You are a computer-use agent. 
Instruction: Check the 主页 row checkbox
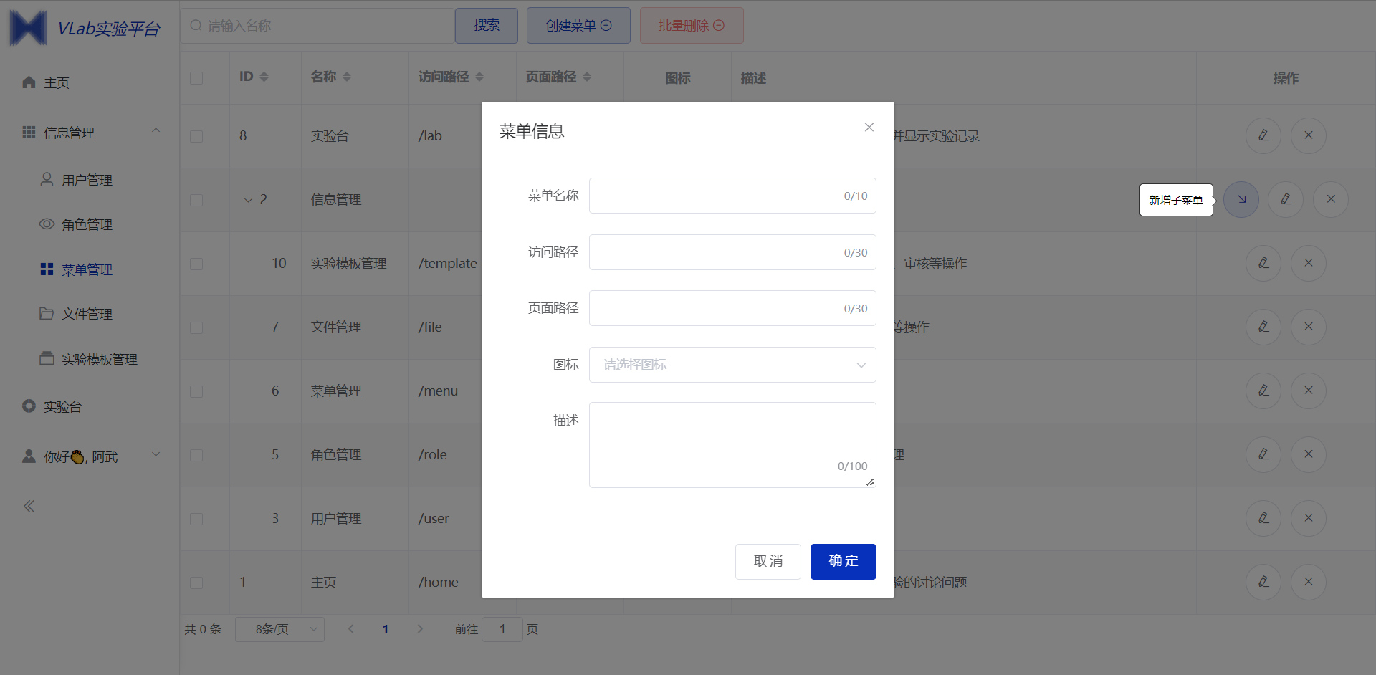pyautogui.click(x=196, y=583)
